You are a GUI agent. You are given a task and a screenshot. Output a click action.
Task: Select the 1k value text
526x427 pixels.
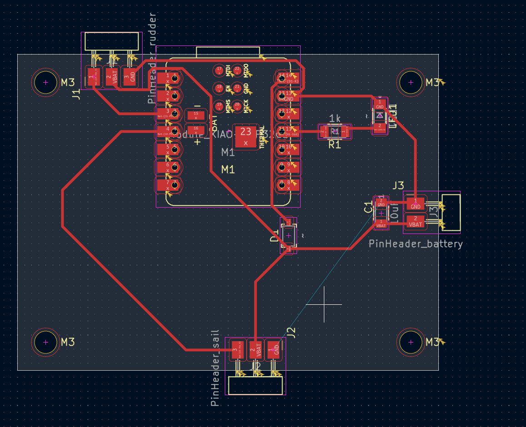[x=335, y=118]
